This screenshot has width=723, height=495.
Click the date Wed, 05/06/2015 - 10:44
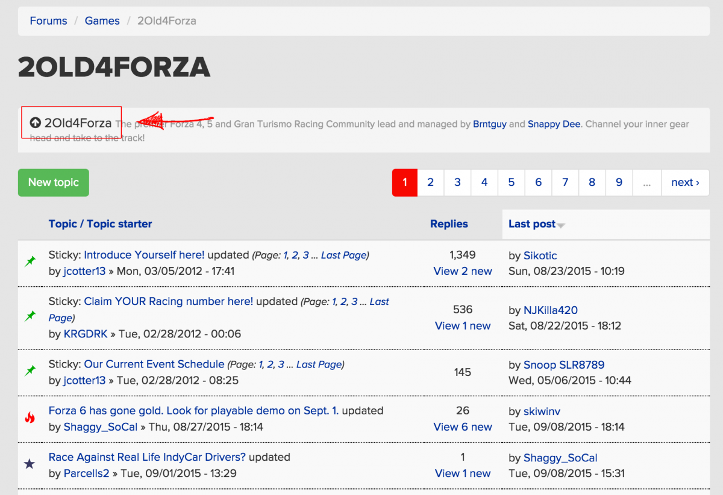pyautogui.click(x=570, y=380)
